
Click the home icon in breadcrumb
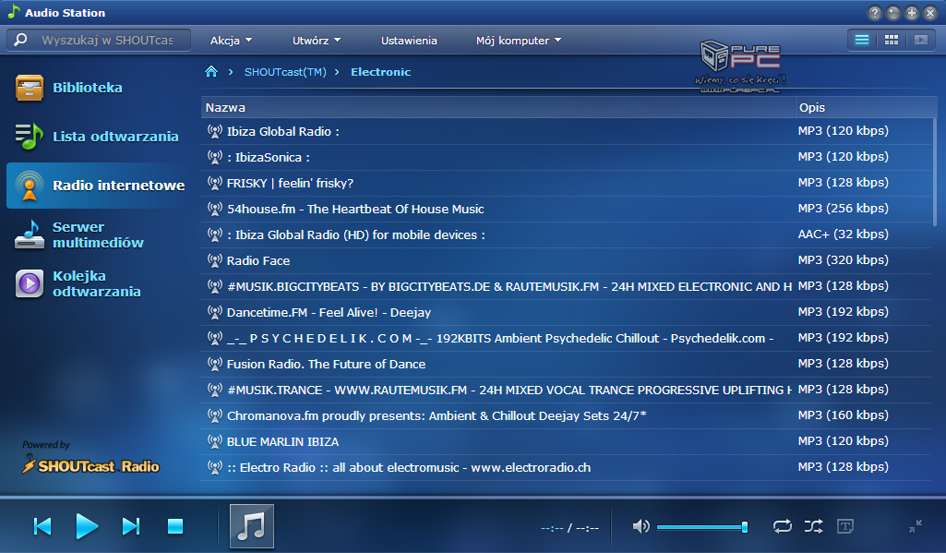click(x=211, y=72)
